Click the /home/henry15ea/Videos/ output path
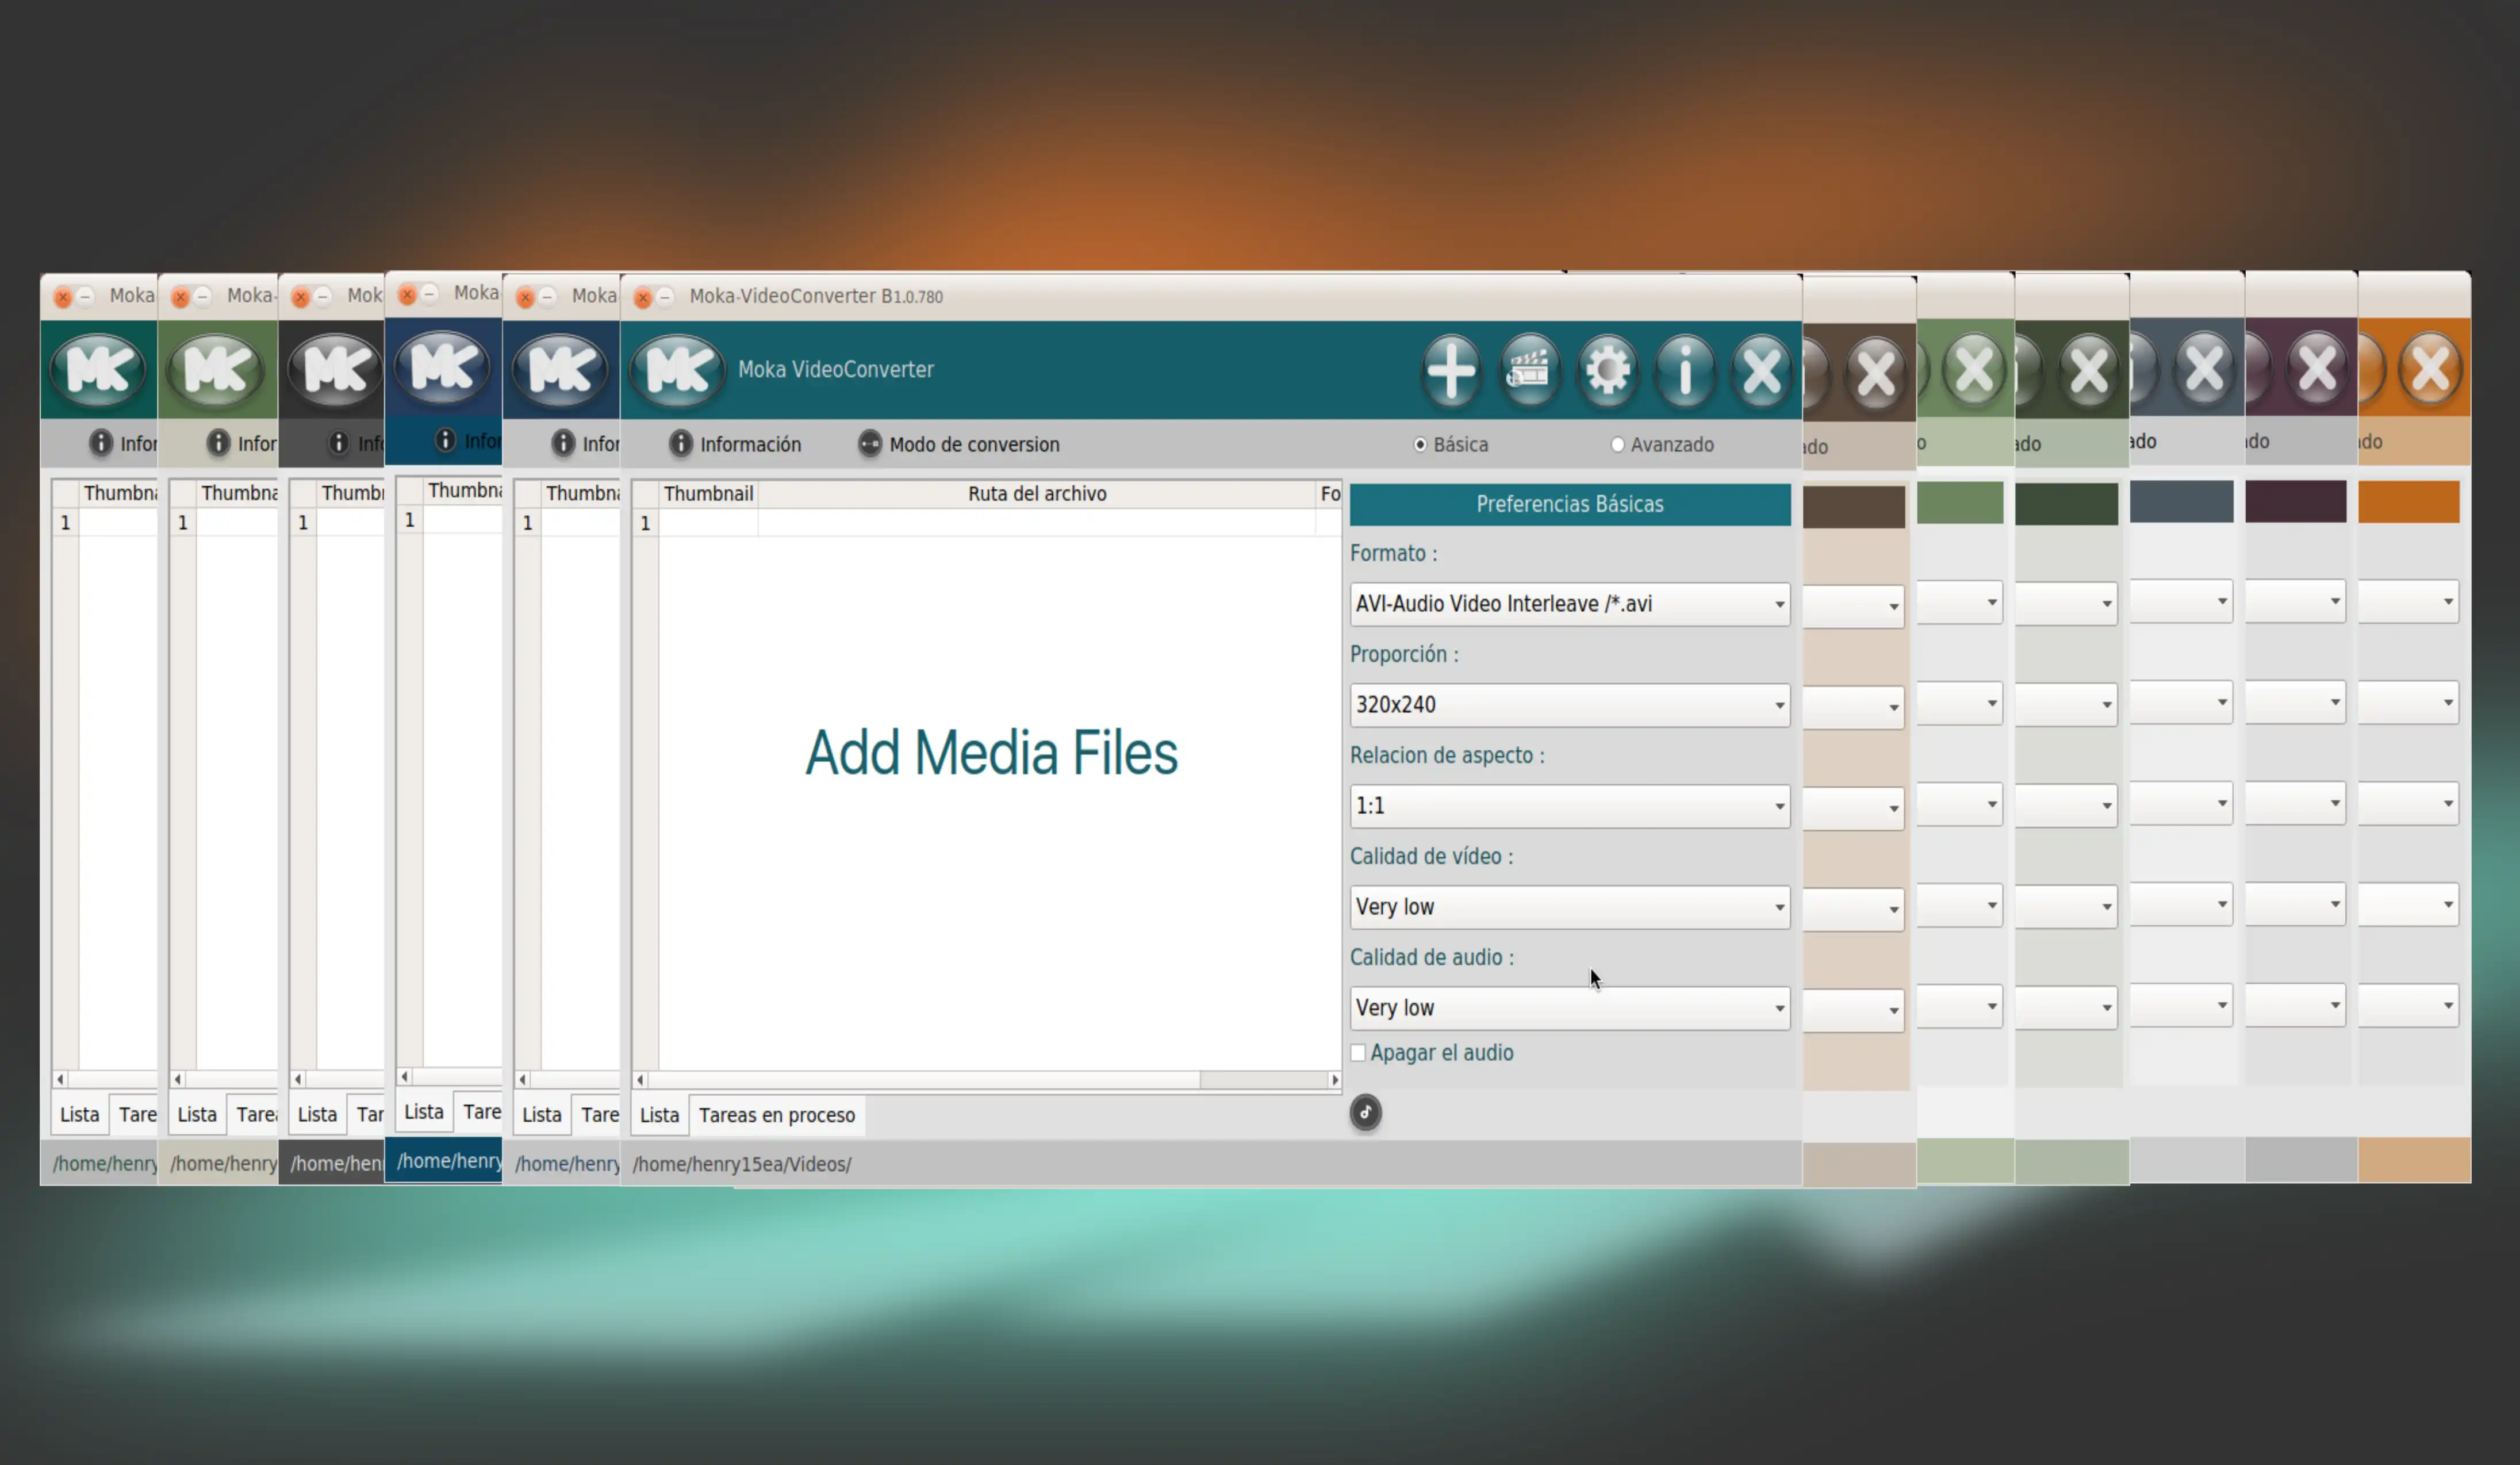Screen dimensions: 2520x1465 click(742, 1164)
